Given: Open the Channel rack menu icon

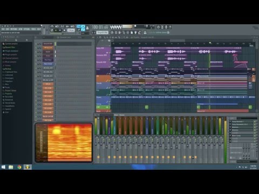Looking at the screenshot, I should click(x=36, y=37).
